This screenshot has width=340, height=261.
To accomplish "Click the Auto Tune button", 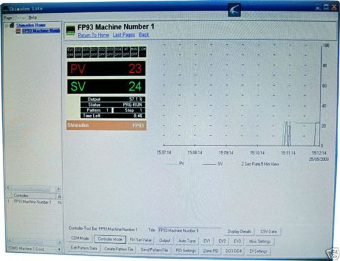I will (x=187, y=241).
